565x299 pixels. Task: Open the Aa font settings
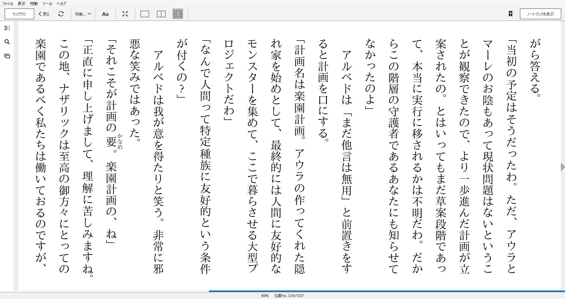point(105,14)
